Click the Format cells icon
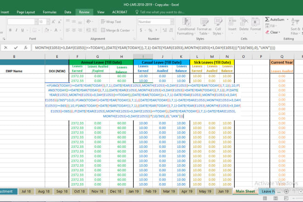303x202 pixels. pos(255,22)
